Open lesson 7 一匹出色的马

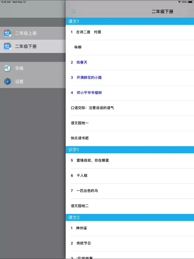click(130, 191)
